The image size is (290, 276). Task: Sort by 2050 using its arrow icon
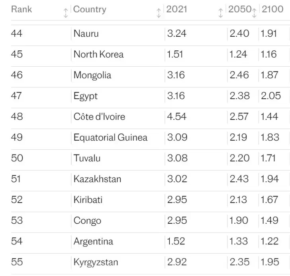(x=254, y=13)
